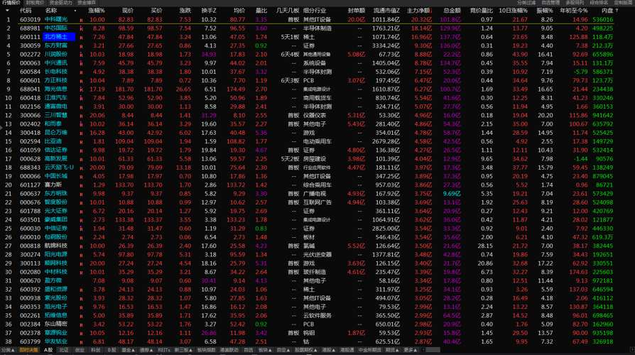Viewport: 635px width, 355px height.
Task: Open the 资金博弈 tab
Action: [x=87, y=3]
